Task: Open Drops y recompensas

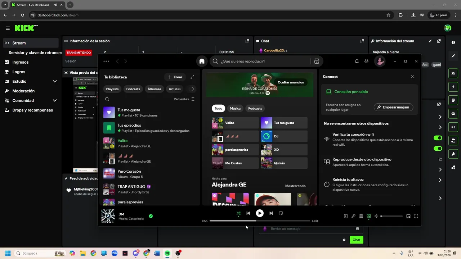Action: [x=31, y=110]
